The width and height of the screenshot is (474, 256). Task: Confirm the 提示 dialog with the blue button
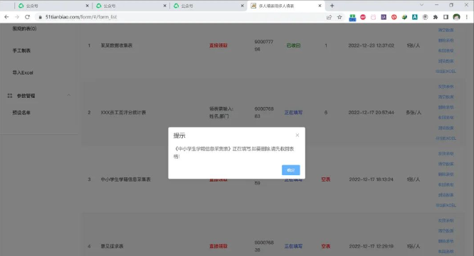click(291, 170)
